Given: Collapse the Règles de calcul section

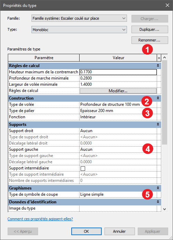Looking at the screenshot, I should [x=158, y=66].
